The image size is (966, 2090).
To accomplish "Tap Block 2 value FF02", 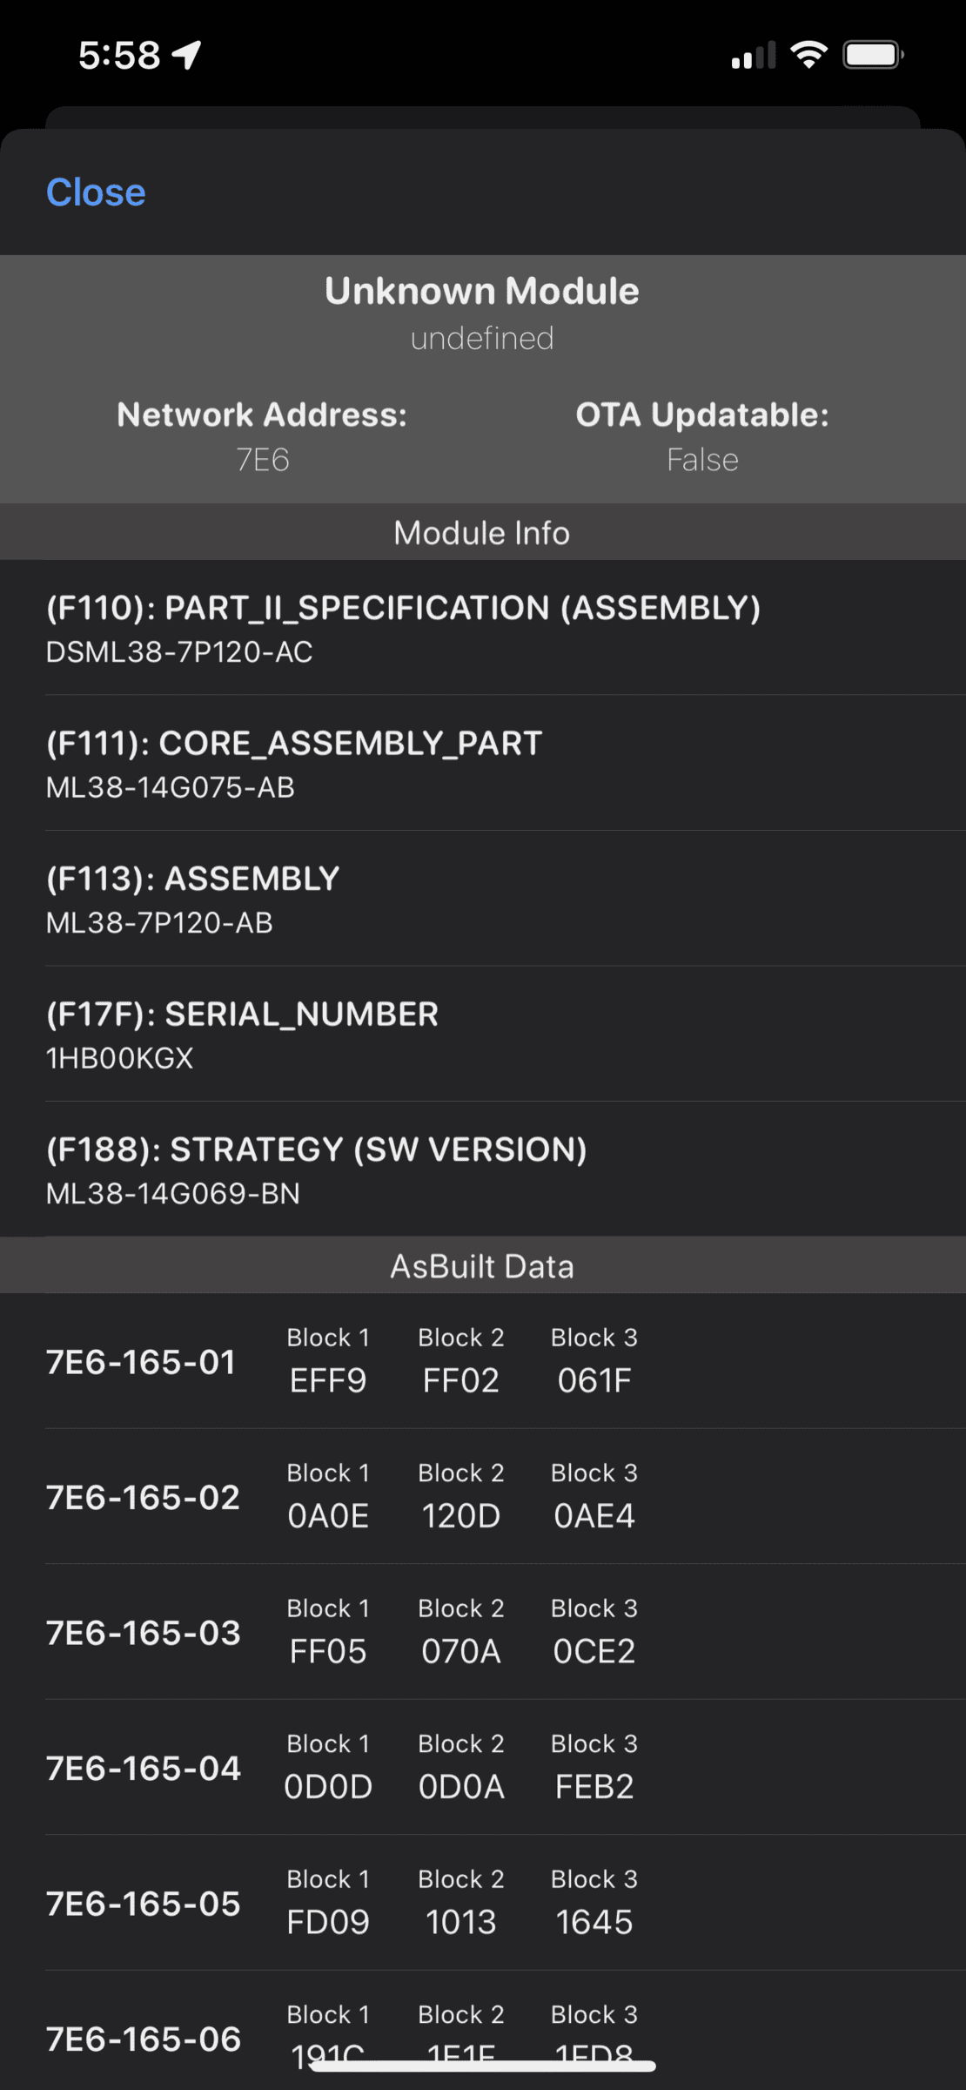I will click(x=460, y=1380).
